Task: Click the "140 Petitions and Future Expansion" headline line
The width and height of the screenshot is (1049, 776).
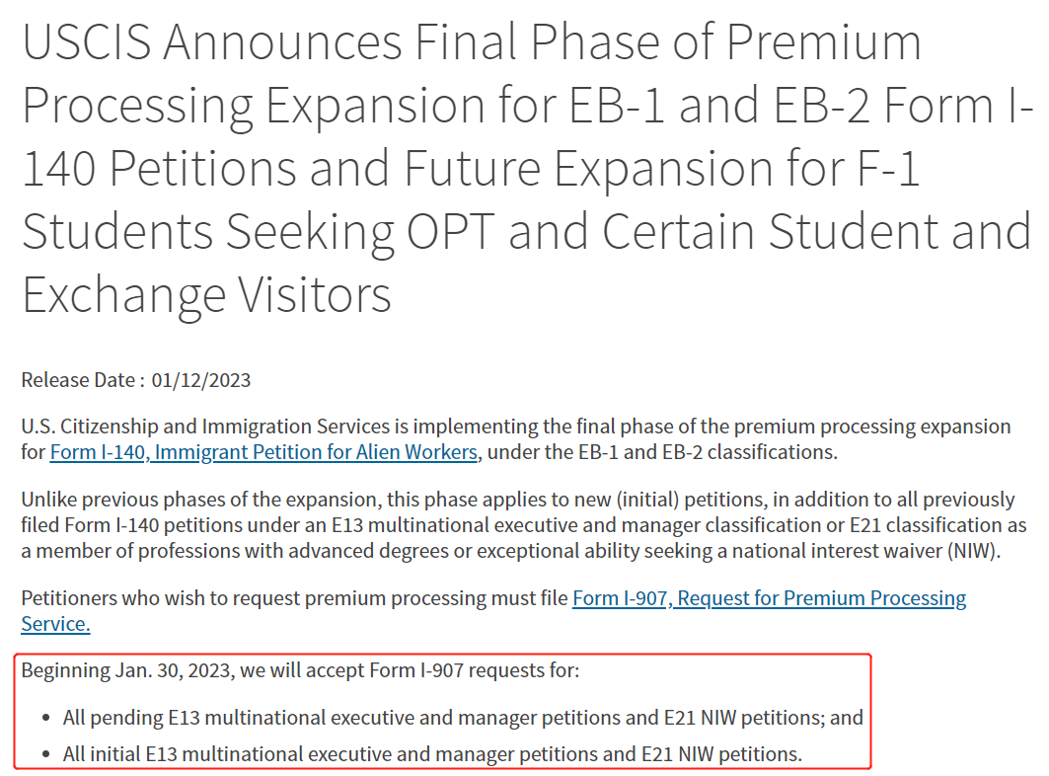Action: [x=471, y=169]
